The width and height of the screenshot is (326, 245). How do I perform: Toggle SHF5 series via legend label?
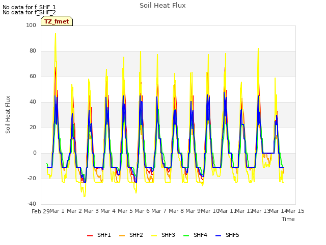pyautogui.click(x=232, y=235)
